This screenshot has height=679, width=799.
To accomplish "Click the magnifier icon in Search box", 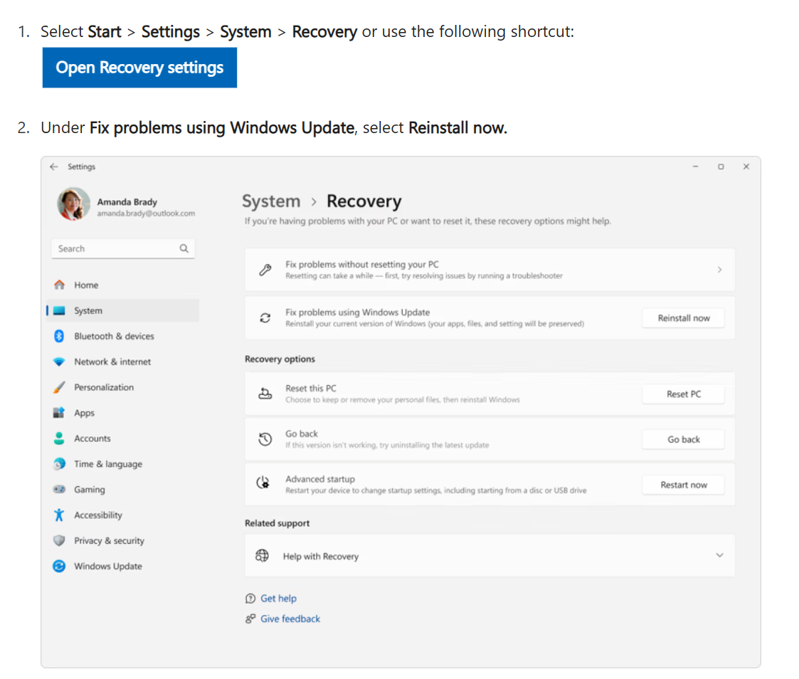I will (184, 248).
